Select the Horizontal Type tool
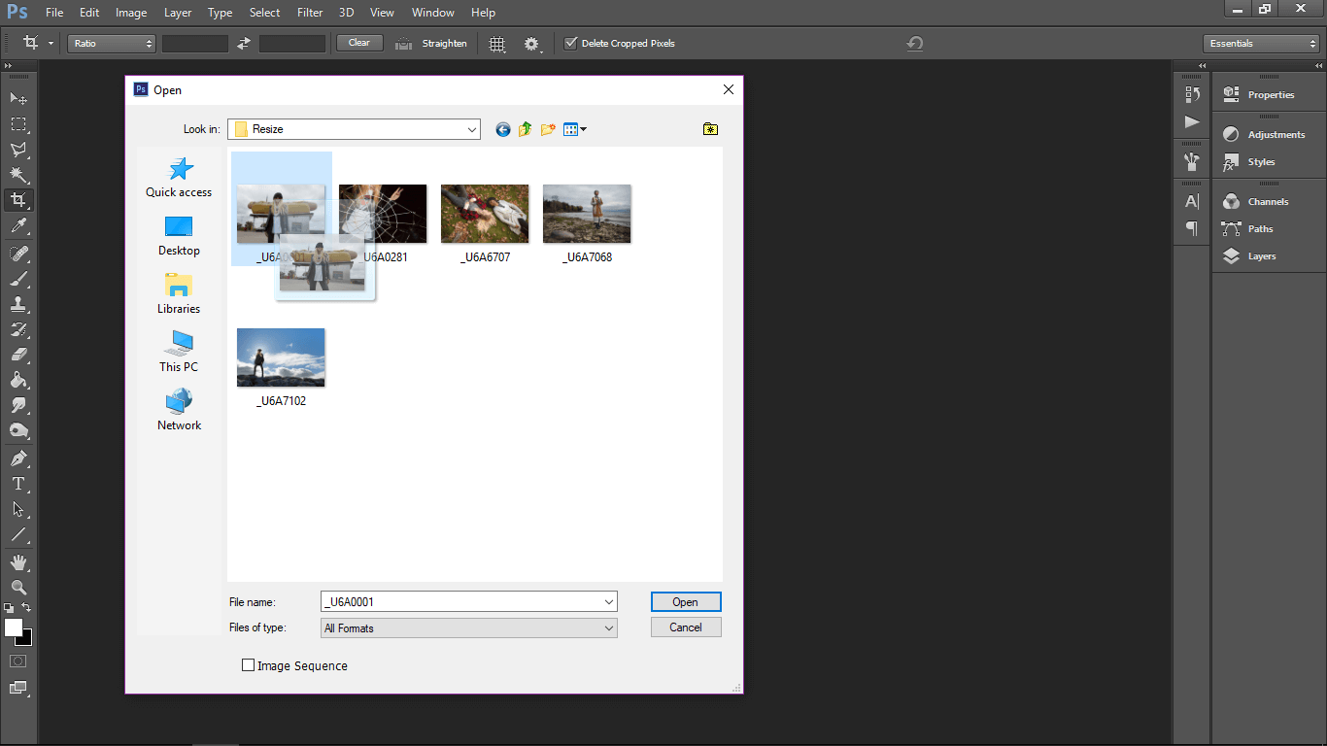The width and height of the screenshot is (1327, 746). (x=17, y=484)
